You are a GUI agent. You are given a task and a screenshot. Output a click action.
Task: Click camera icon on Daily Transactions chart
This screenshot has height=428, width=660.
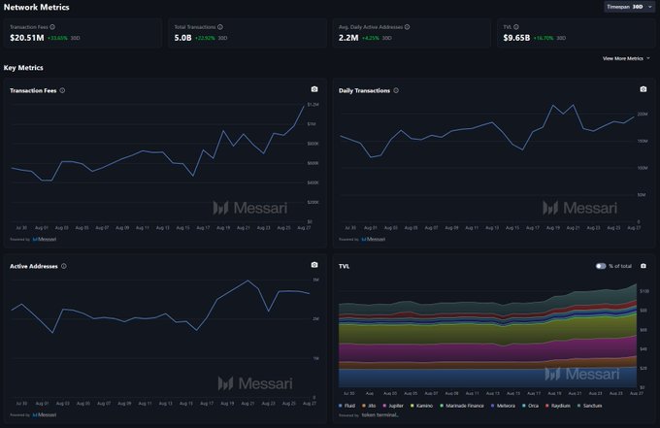point(643,89)
